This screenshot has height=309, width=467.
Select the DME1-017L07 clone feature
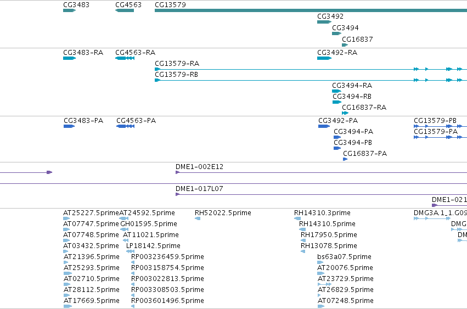click(322, 195)
